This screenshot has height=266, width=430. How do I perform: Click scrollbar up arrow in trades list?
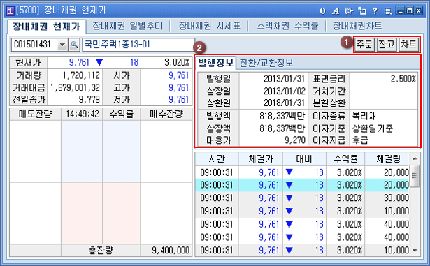[415, 158]
